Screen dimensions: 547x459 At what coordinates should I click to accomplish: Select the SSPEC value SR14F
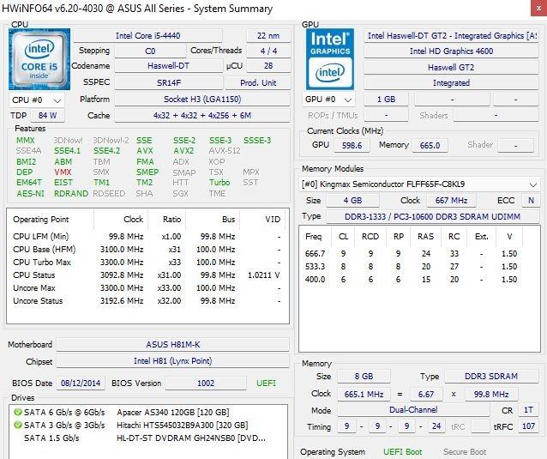coord(169,82)
